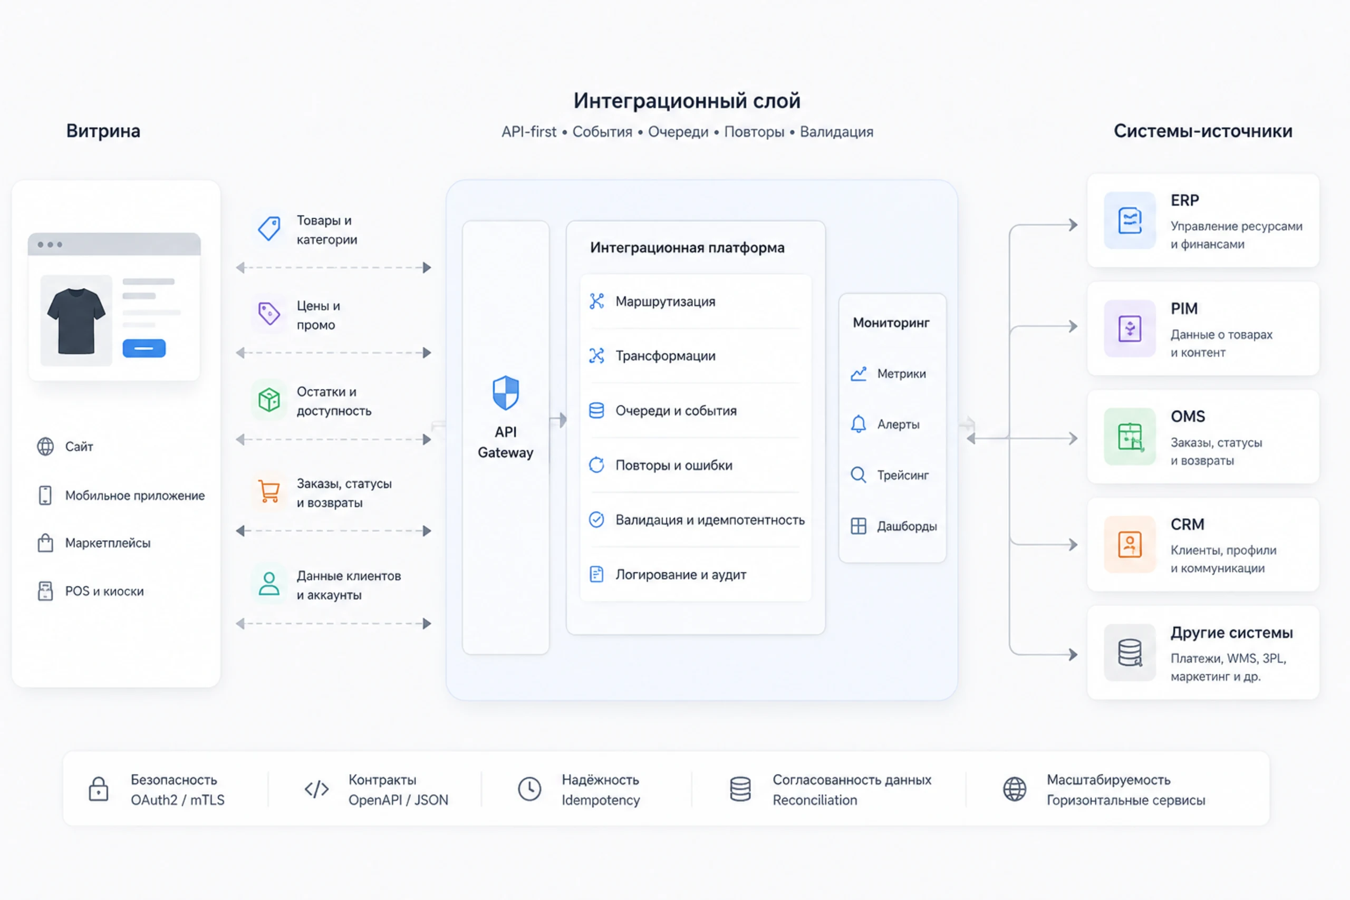Click the Дашборды grid icon

[858, 526]
